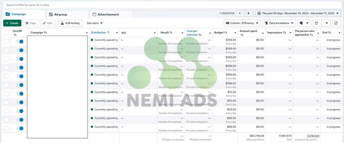344x143 pixels.
Task: Toggle off the $28.00 budget campaign
Action: pos(20,111)
